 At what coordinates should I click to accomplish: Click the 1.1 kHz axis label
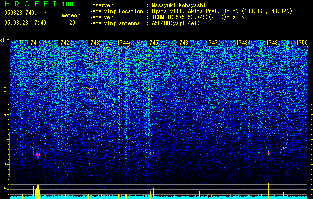tap(4, 65)
